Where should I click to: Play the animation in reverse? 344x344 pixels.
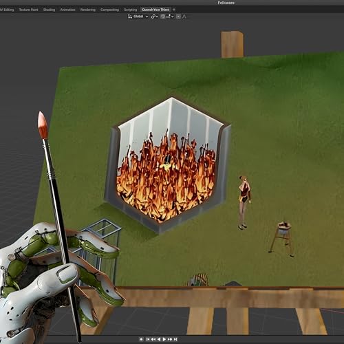click(x=159, y=339)
